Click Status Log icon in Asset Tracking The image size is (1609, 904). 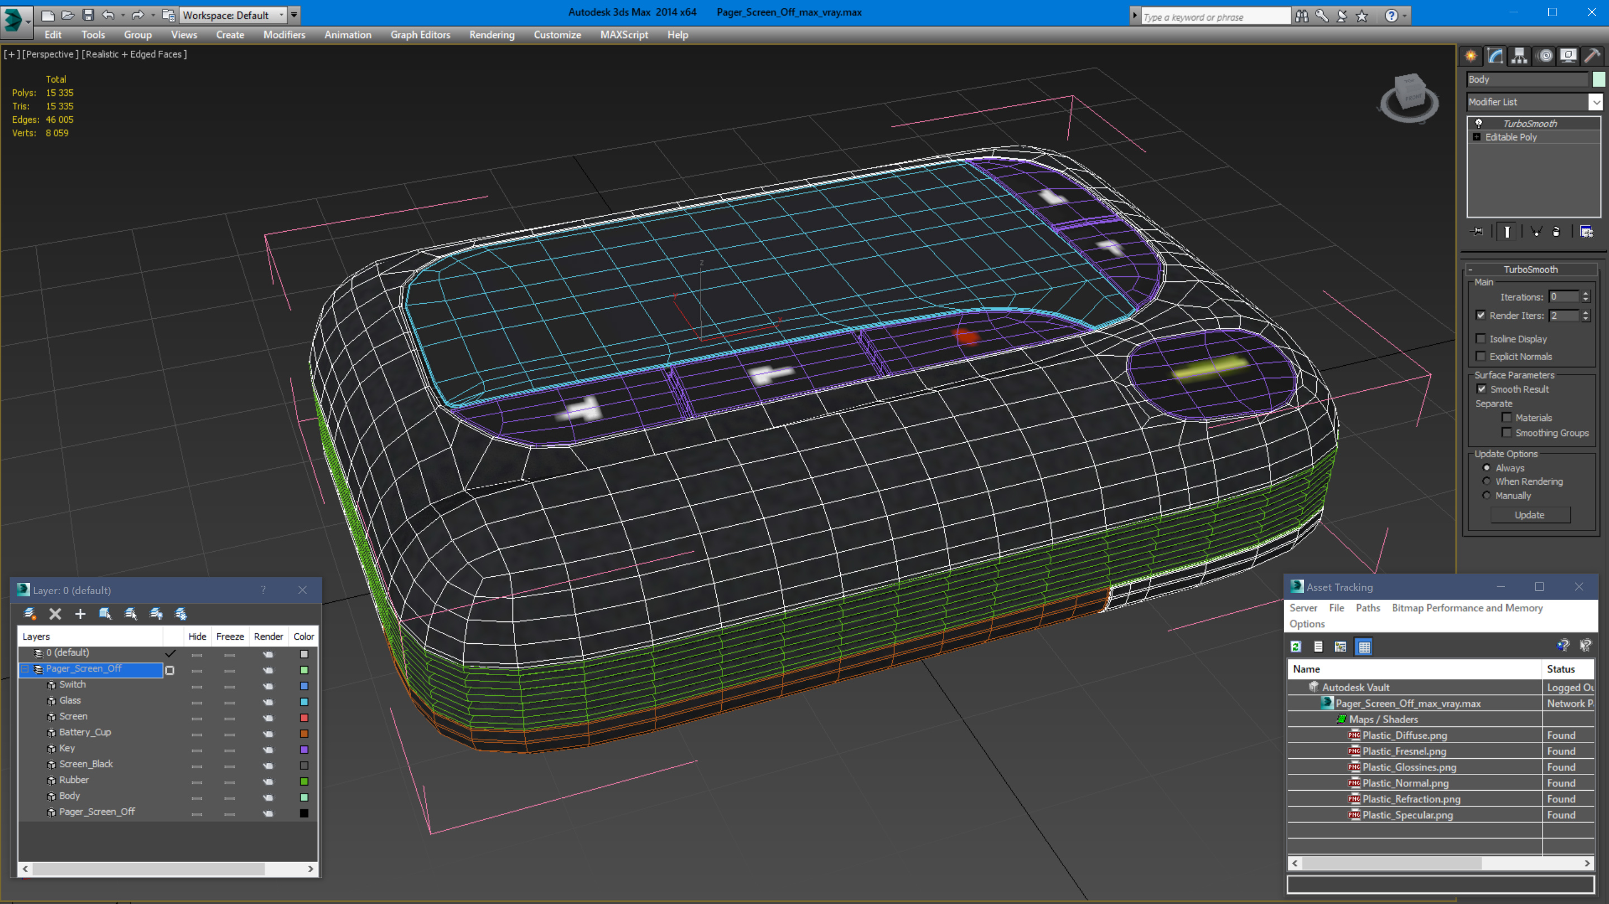(x=1318, y=647)
